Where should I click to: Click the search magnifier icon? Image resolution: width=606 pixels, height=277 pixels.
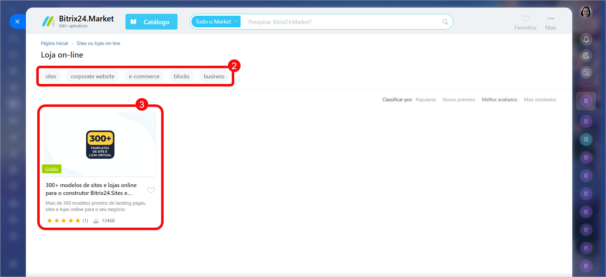[x=445, y=22]
